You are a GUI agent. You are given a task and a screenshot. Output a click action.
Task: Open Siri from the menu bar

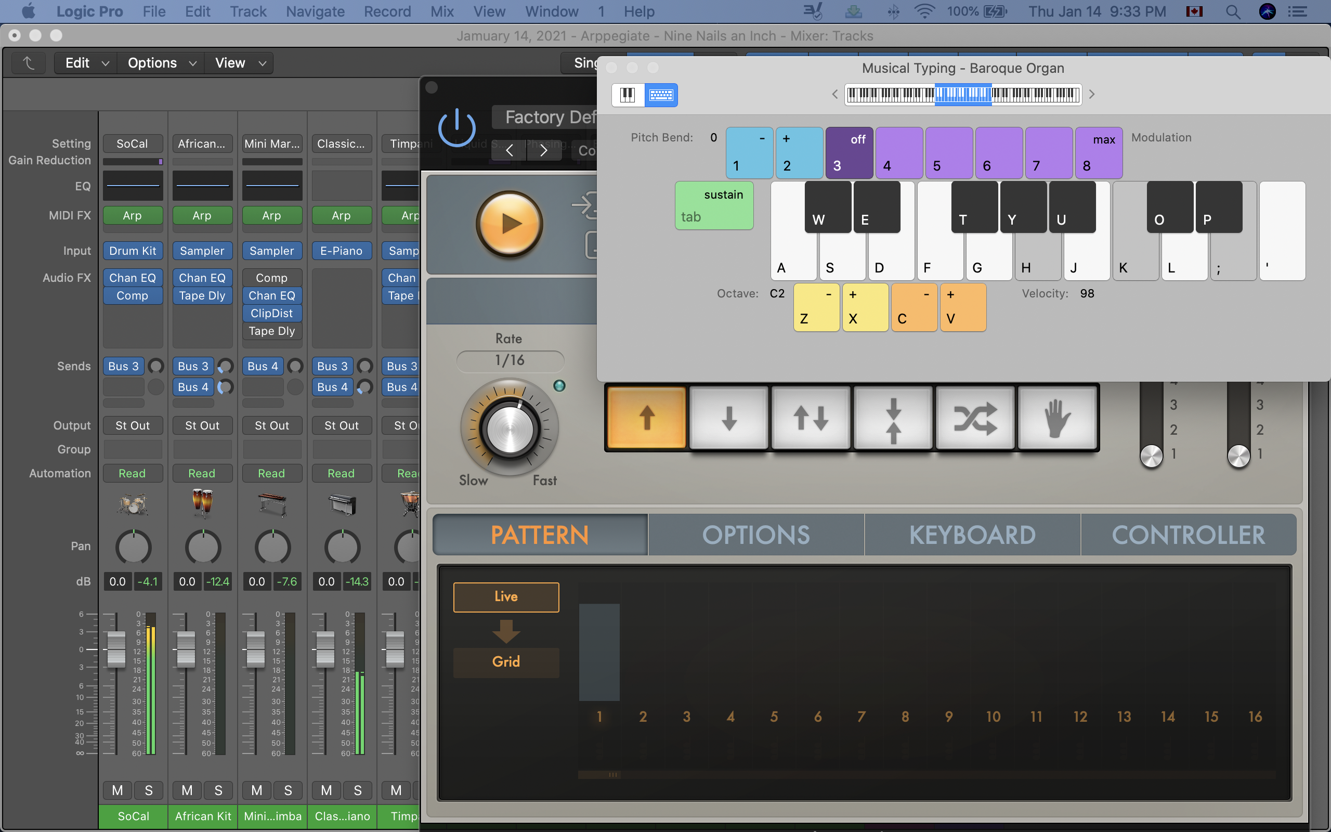(x=1267, y=11)
